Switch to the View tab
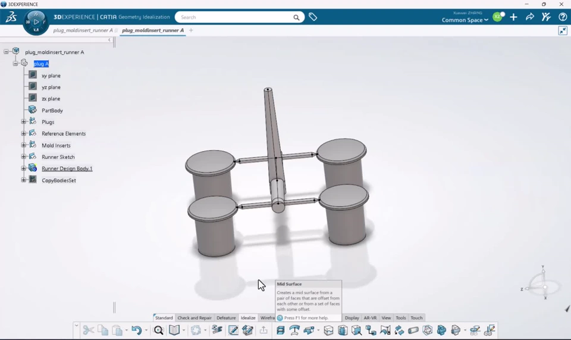 tap(387, 318)
